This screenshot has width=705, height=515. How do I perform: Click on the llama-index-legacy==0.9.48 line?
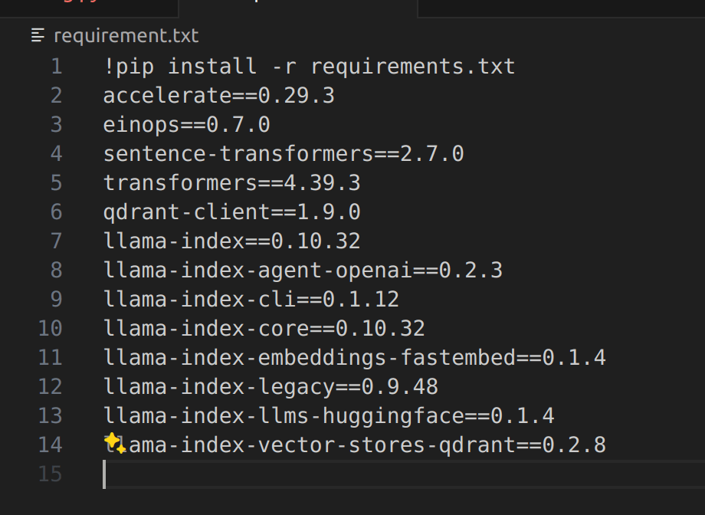(271, 387)
